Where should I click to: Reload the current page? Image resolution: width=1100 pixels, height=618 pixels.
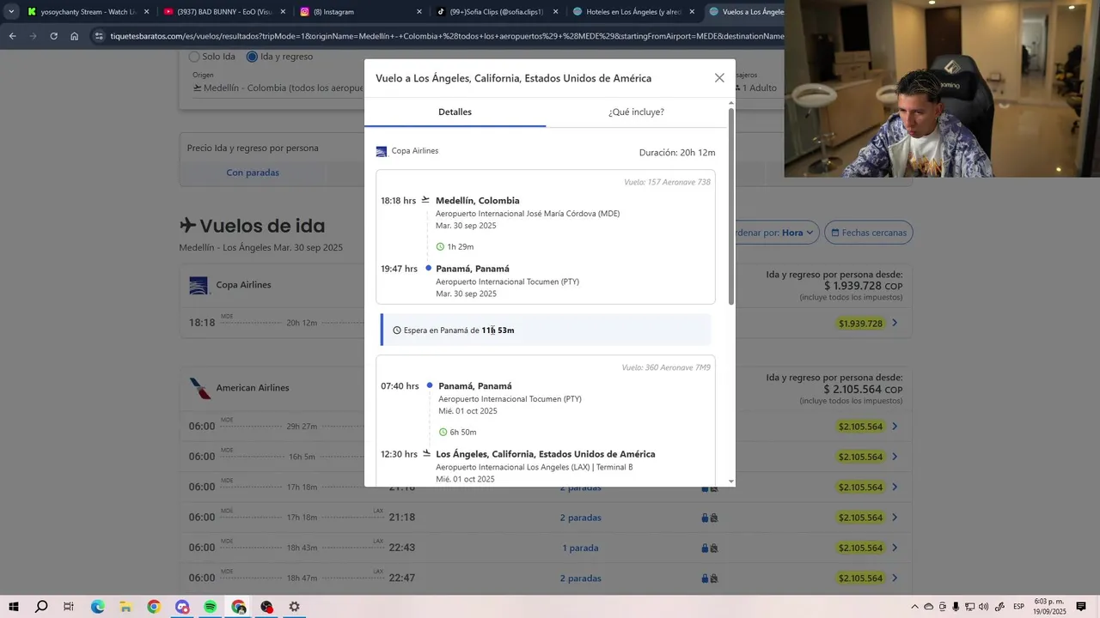click(53, 36)
